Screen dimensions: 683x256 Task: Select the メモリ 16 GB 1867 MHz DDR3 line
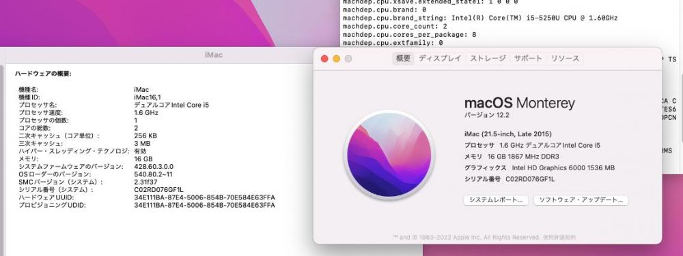(512, 157)
